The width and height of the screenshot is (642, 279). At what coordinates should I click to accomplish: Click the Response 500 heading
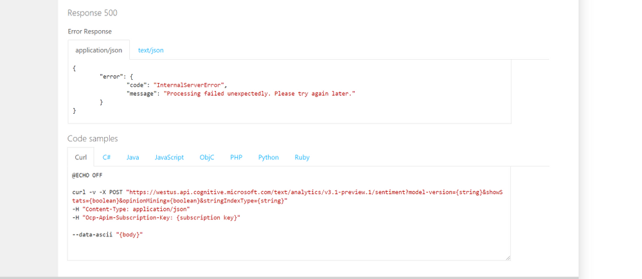pos(92,13)
